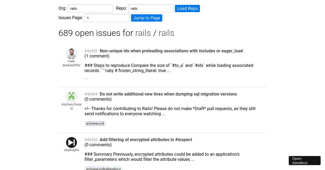Click skipkayhil's play-button avatar
Image resolution: width=325 pixels, height=170 pixels.
[71, 142]
